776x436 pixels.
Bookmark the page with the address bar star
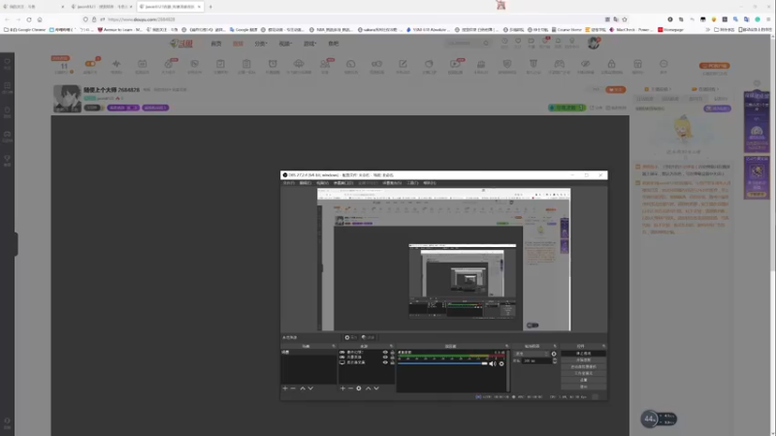[625, 19]
